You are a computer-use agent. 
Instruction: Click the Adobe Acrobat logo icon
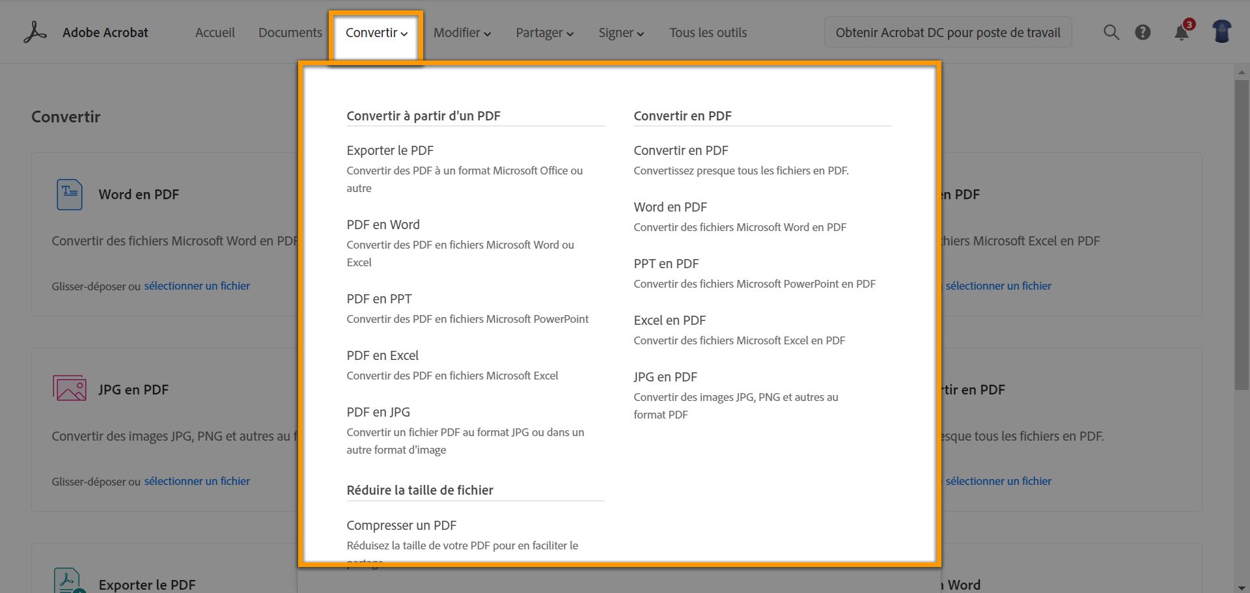[35, 33]
